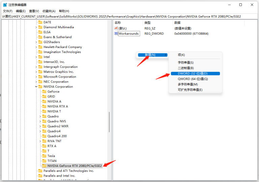This screenshot has height=182, width=259.
Task: Select the GRID folder icon
Action: pyautogui.click(x=44, y=96)
